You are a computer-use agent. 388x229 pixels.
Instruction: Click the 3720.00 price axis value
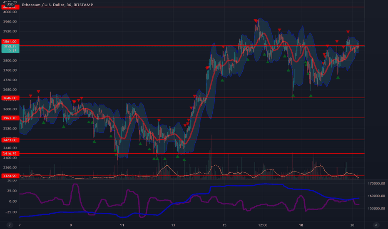pos(10,80)
